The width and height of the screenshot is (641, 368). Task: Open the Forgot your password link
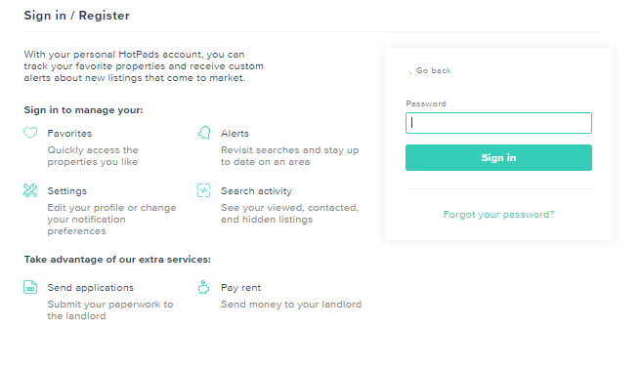498,215
